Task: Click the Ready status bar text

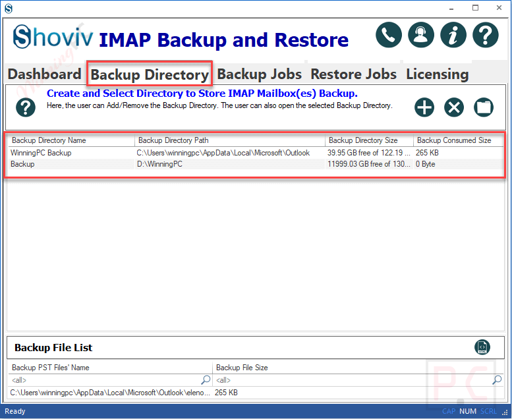Action: (14, 411)
